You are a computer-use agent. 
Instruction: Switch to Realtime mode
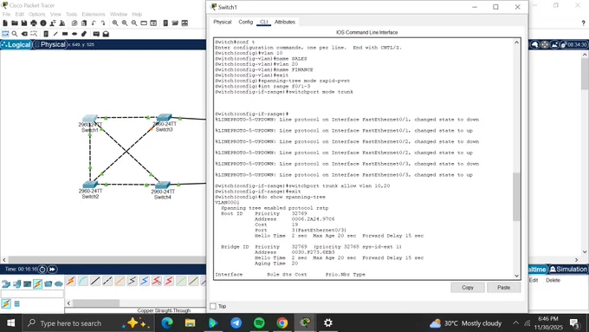pos(537,270)
